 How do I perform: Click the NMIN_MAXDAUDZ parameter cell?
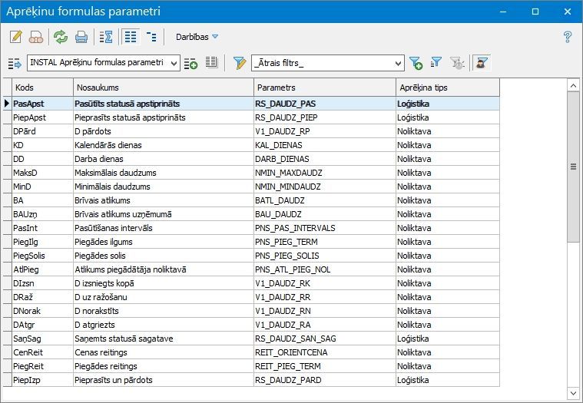pyautogui.click(x=325, y=173)
